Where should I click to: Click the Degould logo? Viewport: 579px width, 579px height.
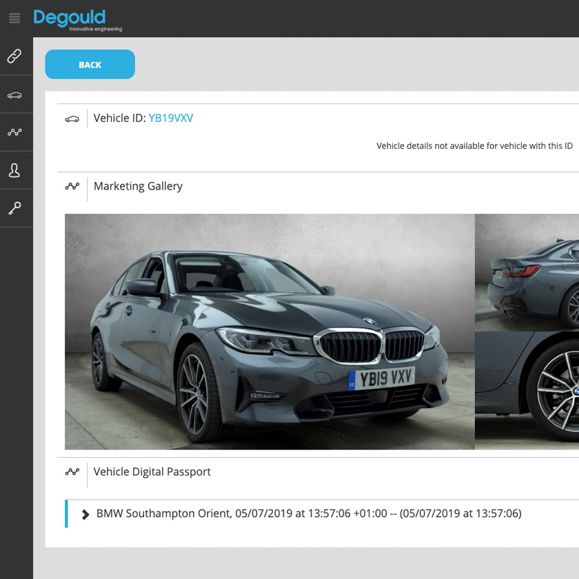tap(77, 20)
